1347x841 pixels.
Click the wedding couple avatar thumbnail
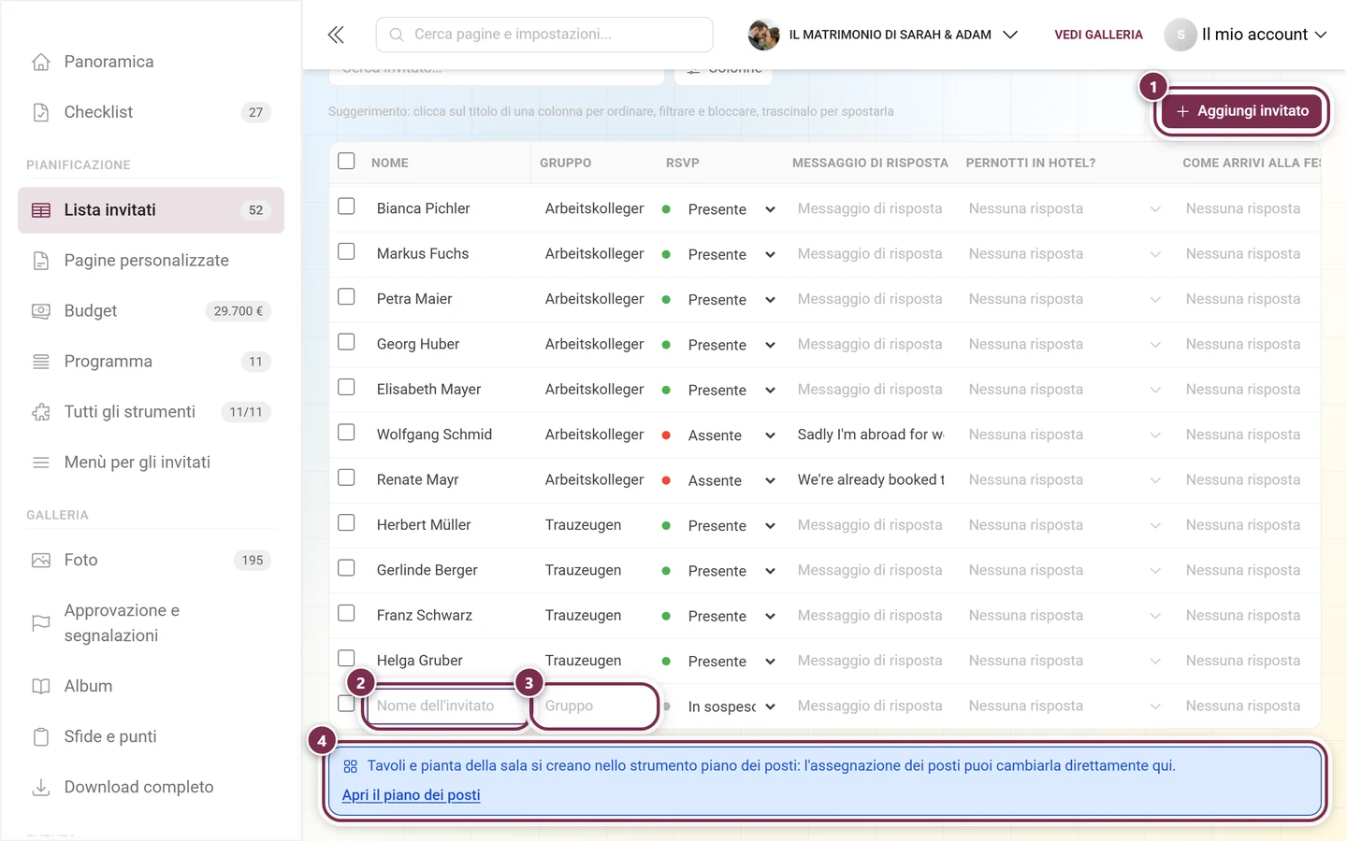point(763,35)
